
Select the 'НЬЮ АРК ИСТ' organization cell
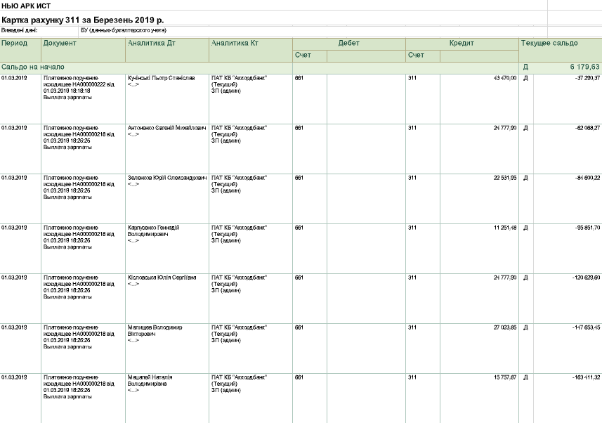coord(22,6)
